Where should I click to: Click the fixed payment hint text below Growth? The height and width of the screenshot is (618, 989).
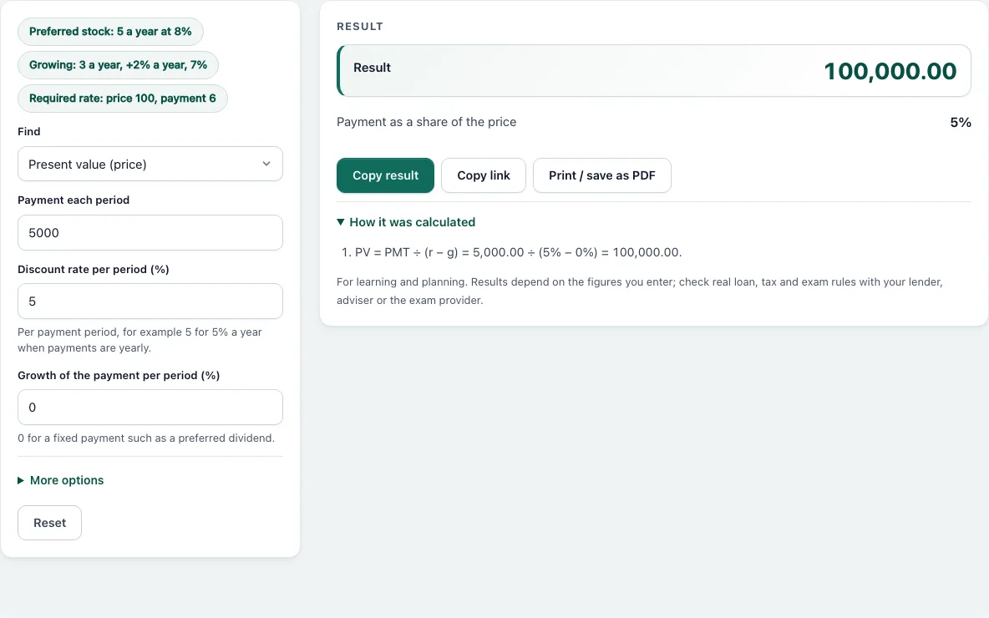click(146, 438)
